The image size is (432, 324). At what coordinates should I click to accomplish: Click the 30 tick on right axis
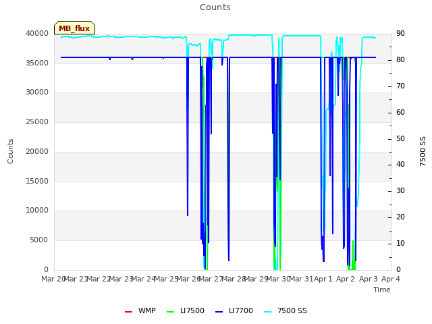(400, 190)
